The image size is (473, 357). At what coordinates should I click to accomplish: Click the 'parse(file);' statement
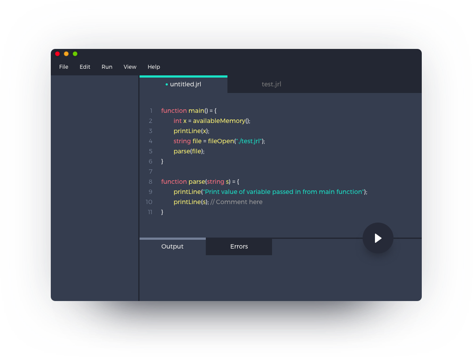tap(189, 152)
